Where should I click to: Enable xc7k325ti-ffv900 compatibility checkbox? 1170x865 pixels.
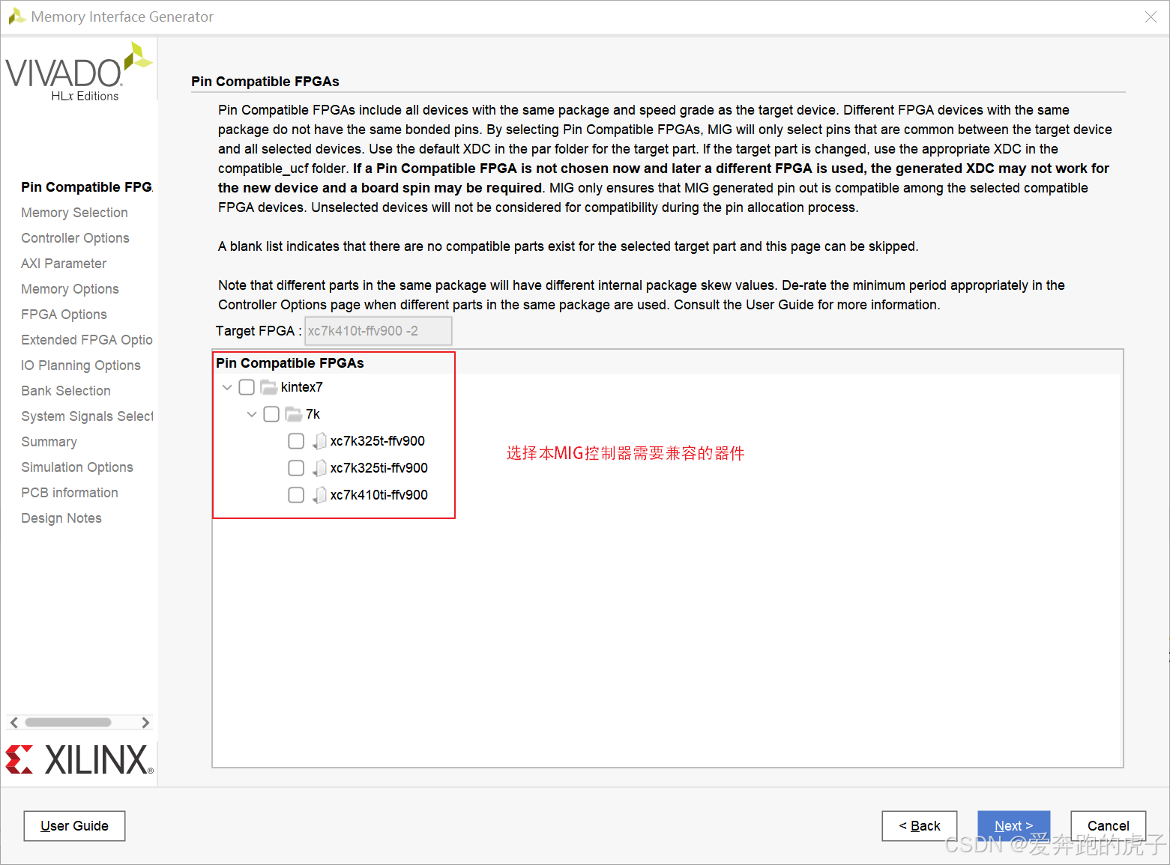coord(296,468)
